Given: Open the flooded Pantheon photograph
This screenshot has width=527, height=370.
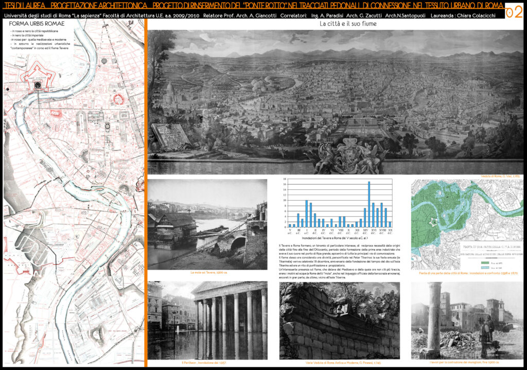Looking at the screenshot, I should 207,320.
